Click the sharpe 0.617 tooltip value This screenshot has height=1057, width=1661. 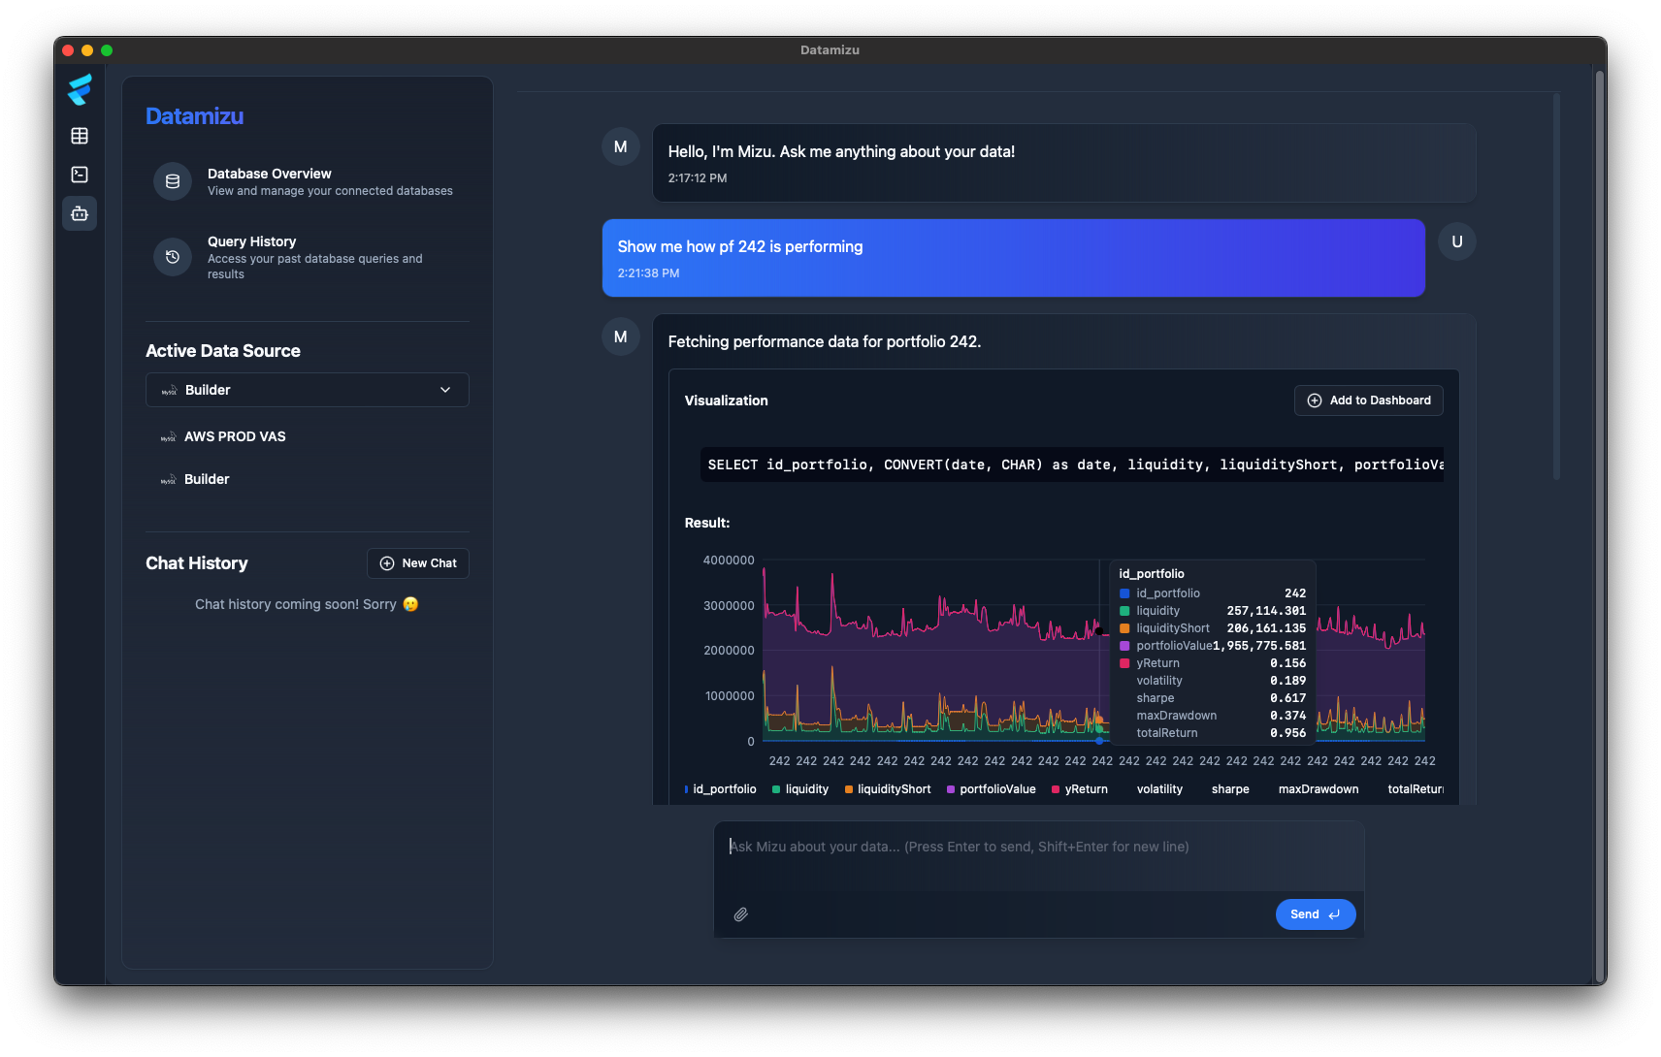pyautogui.click(x=1288, y=698)
